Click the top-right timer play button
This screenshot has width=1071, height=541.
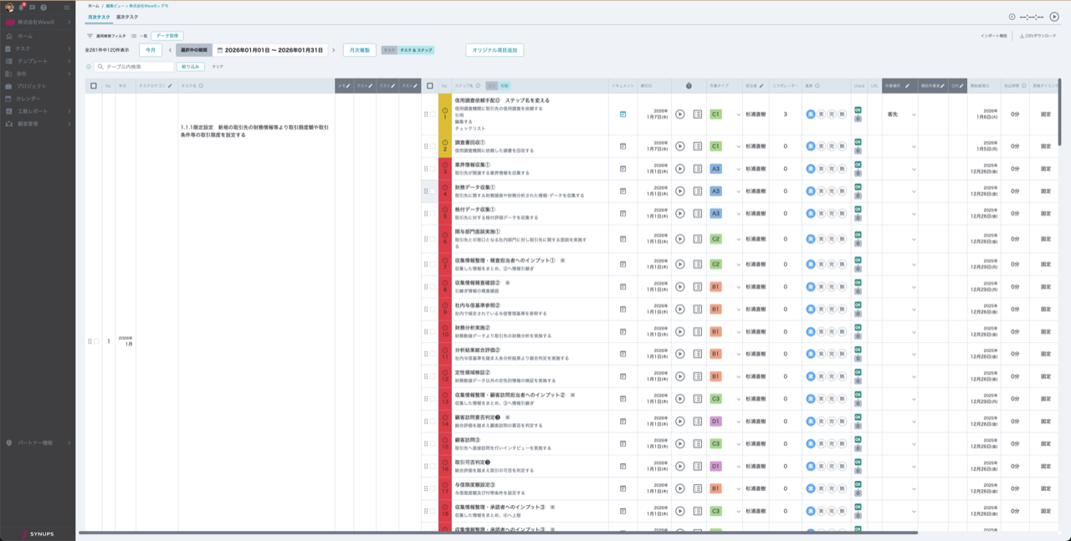coord(1054,17)
